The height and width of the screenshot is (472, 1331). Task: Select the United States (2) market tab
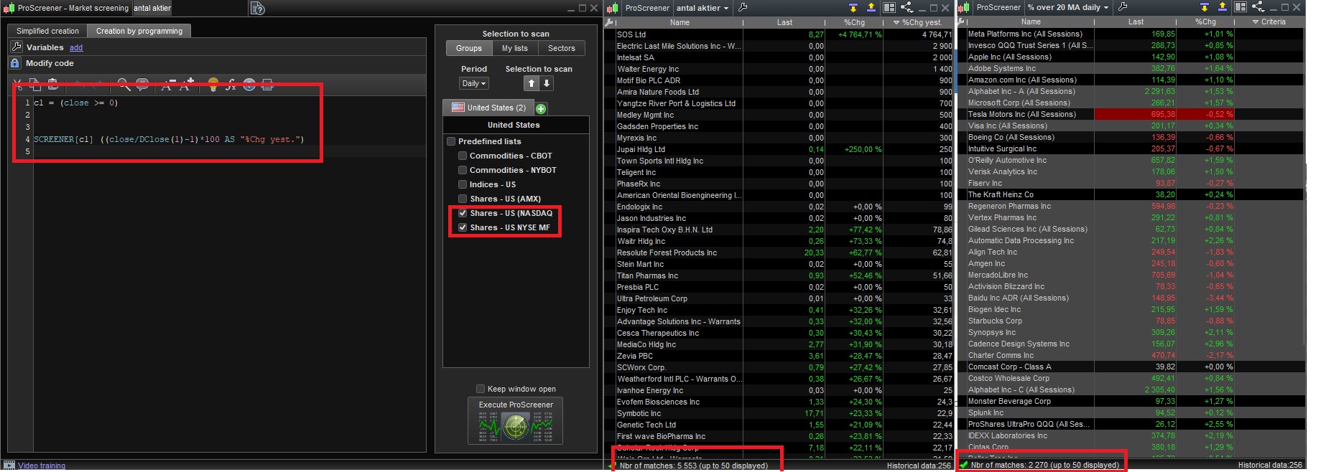pyautogui.click(x=489, y=108)
